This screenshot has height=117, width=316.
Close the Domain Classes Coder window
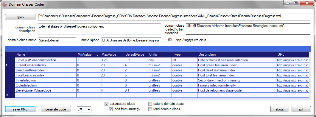(x=307, y=3)
